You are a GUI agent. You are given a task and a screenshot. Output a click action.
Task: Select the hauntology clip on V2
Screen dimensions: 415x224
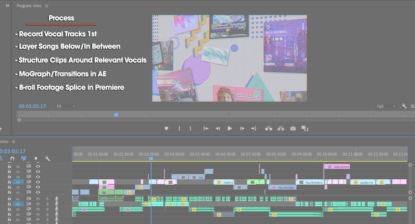(282, 187)
